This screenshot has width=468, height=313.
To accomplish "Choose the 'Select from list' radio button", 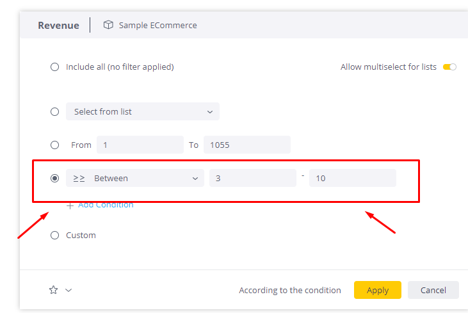I will 55,111.
